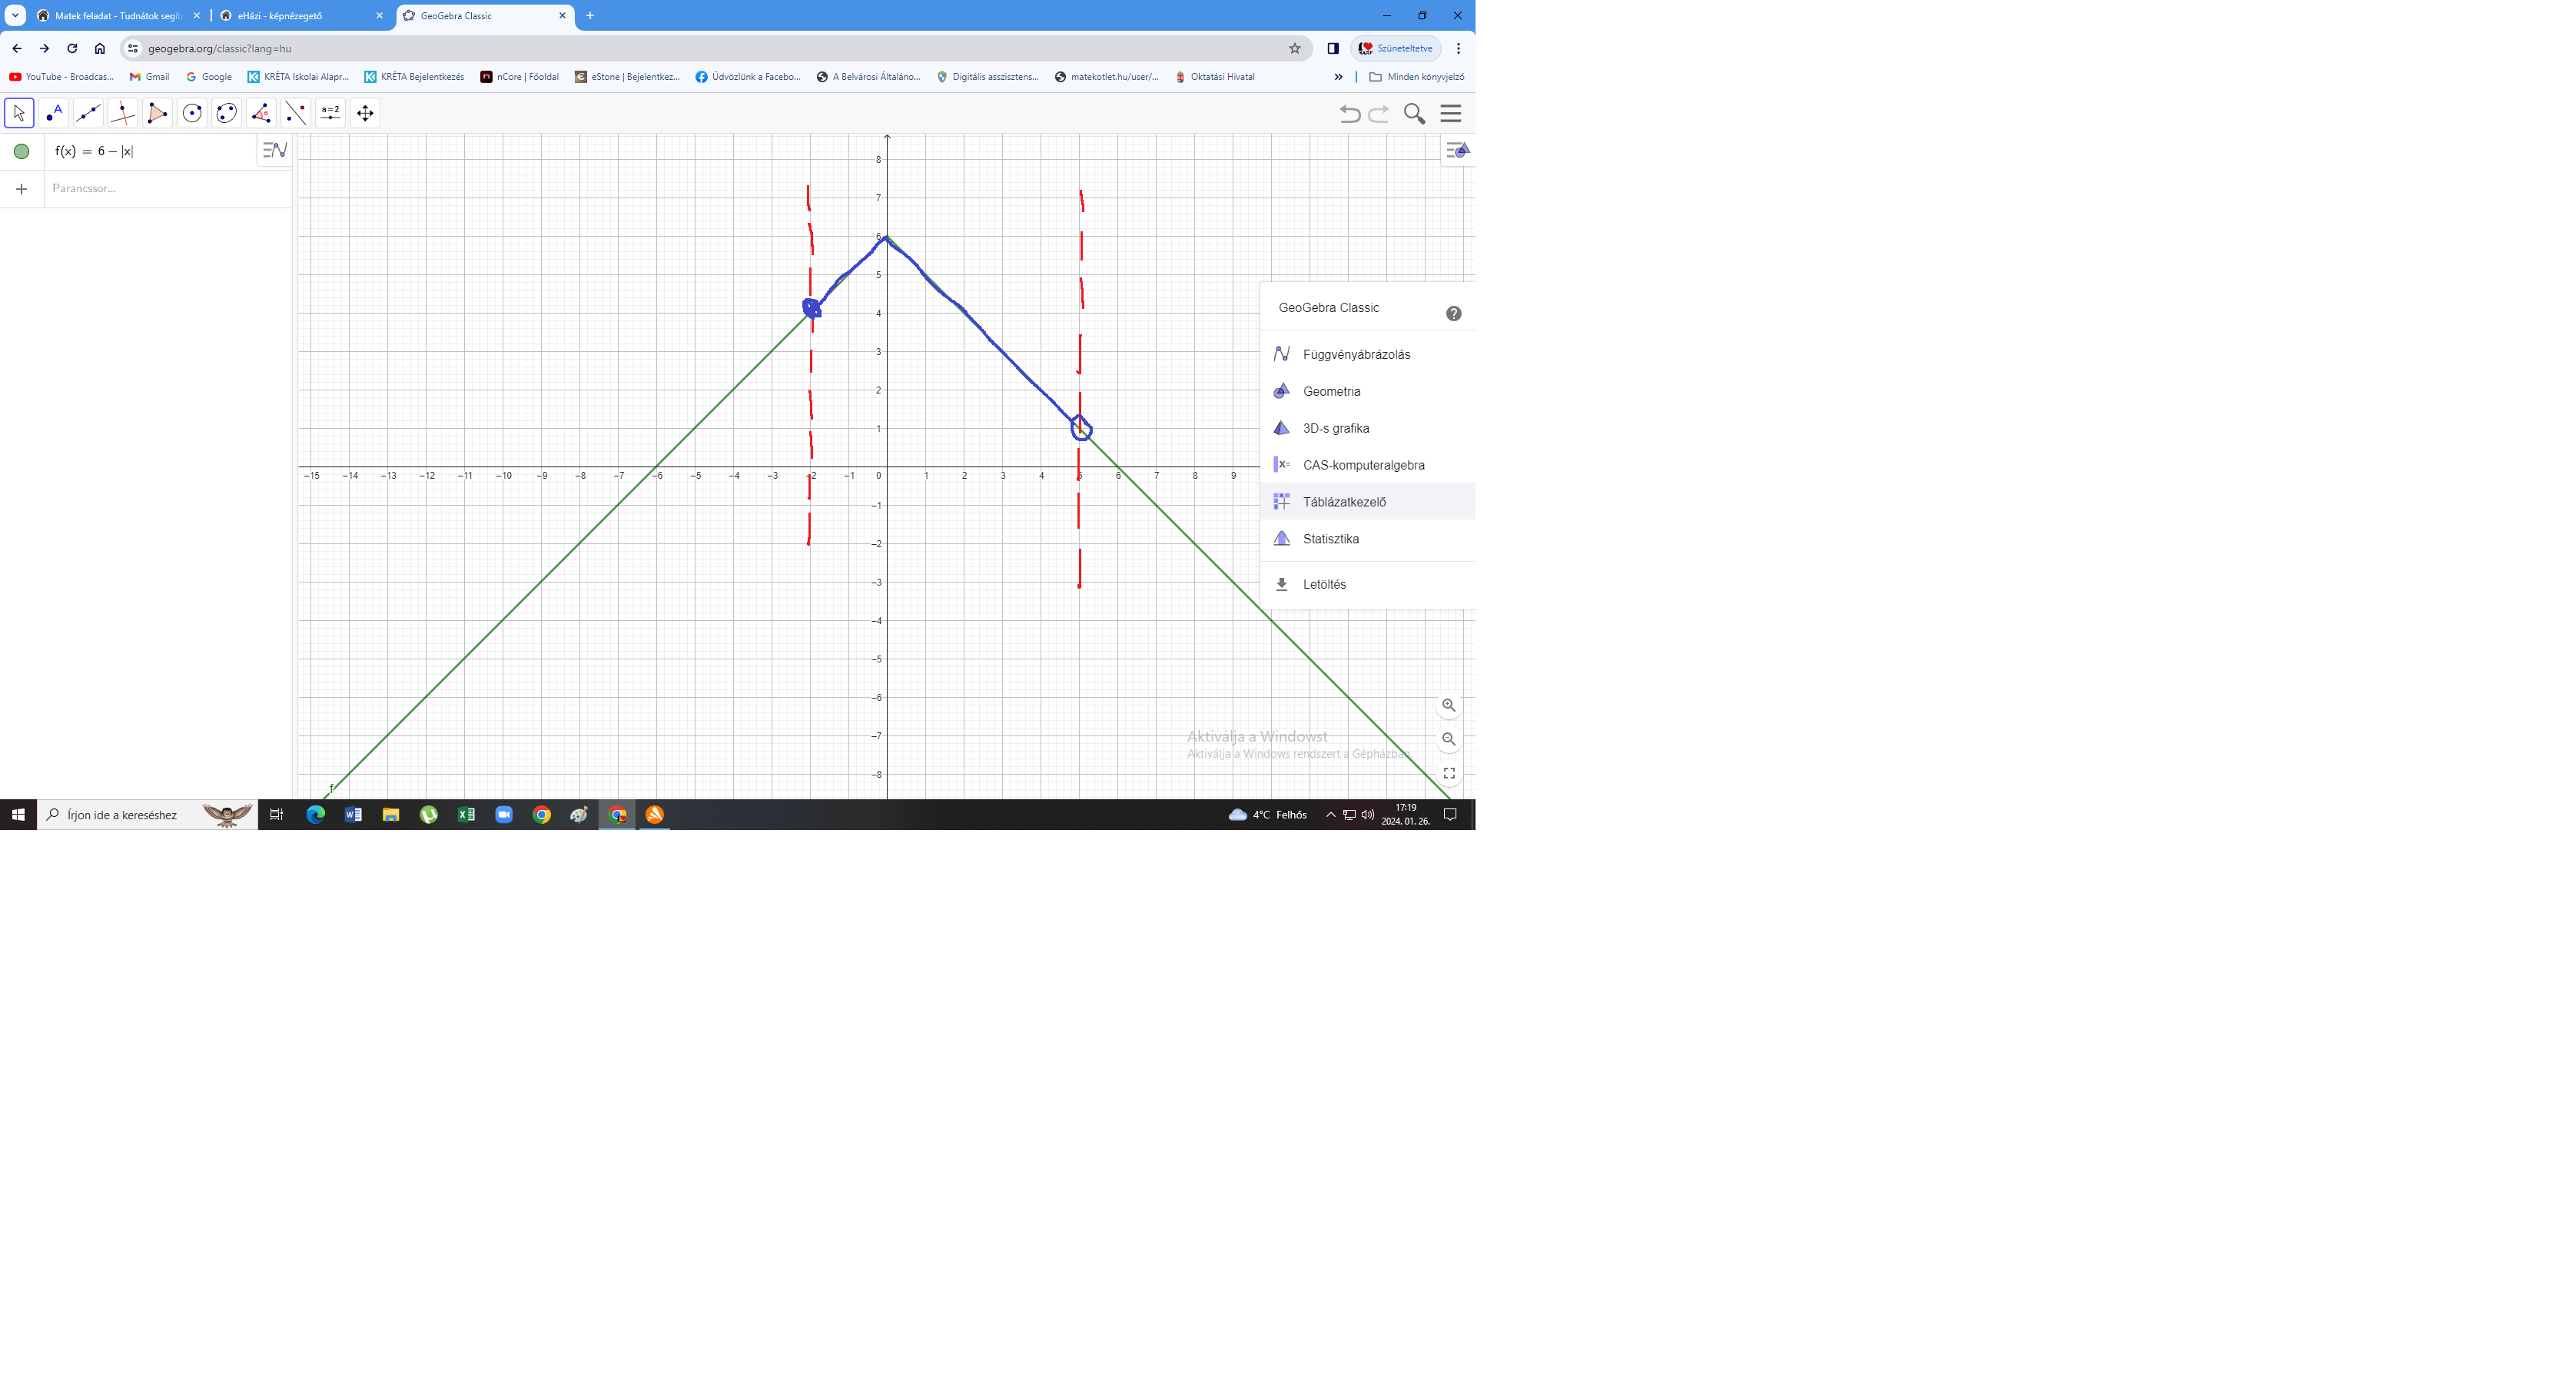Select the Move Graphics View tool
2576x1391 pixels.
point(365,113)
